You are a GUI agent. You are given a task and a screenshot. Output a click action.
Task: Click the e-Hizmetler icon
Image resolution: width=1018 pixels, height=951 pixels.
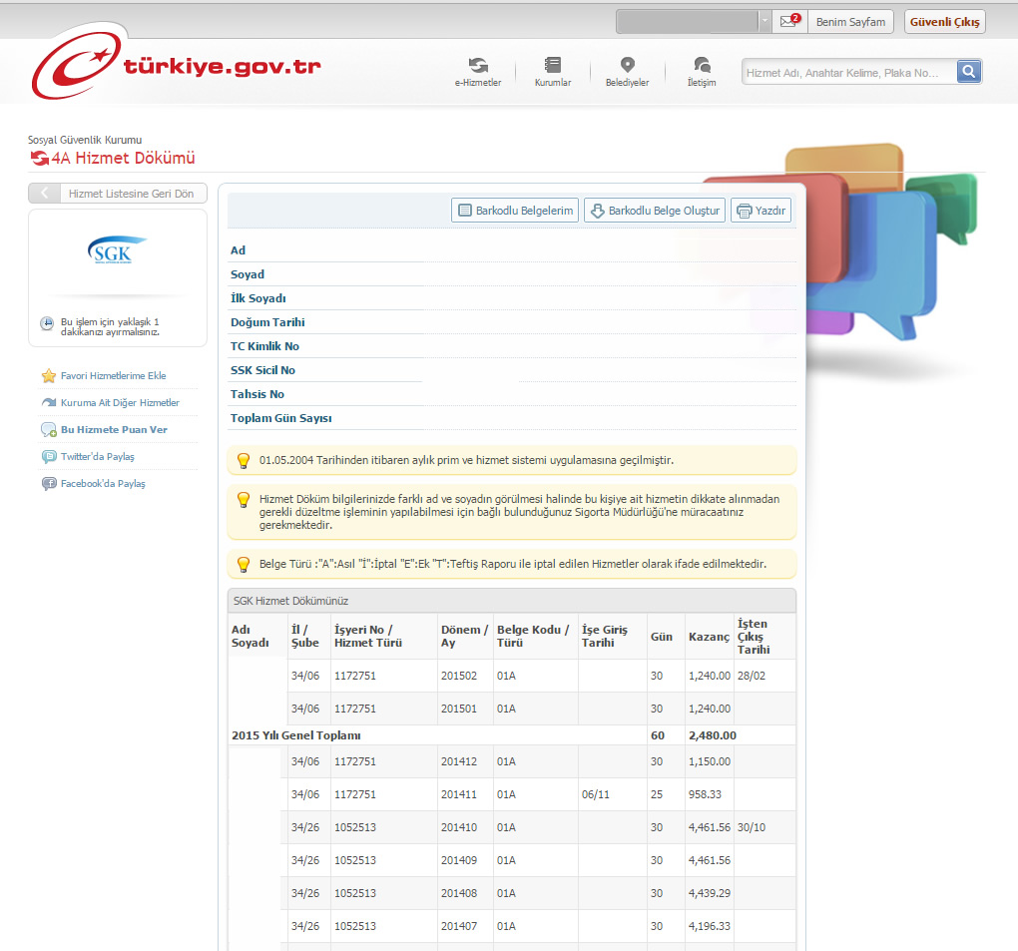tap(478, 66)
